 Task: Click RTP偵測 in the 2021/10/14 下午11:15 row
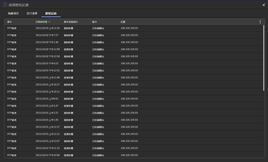click(12, 148)
